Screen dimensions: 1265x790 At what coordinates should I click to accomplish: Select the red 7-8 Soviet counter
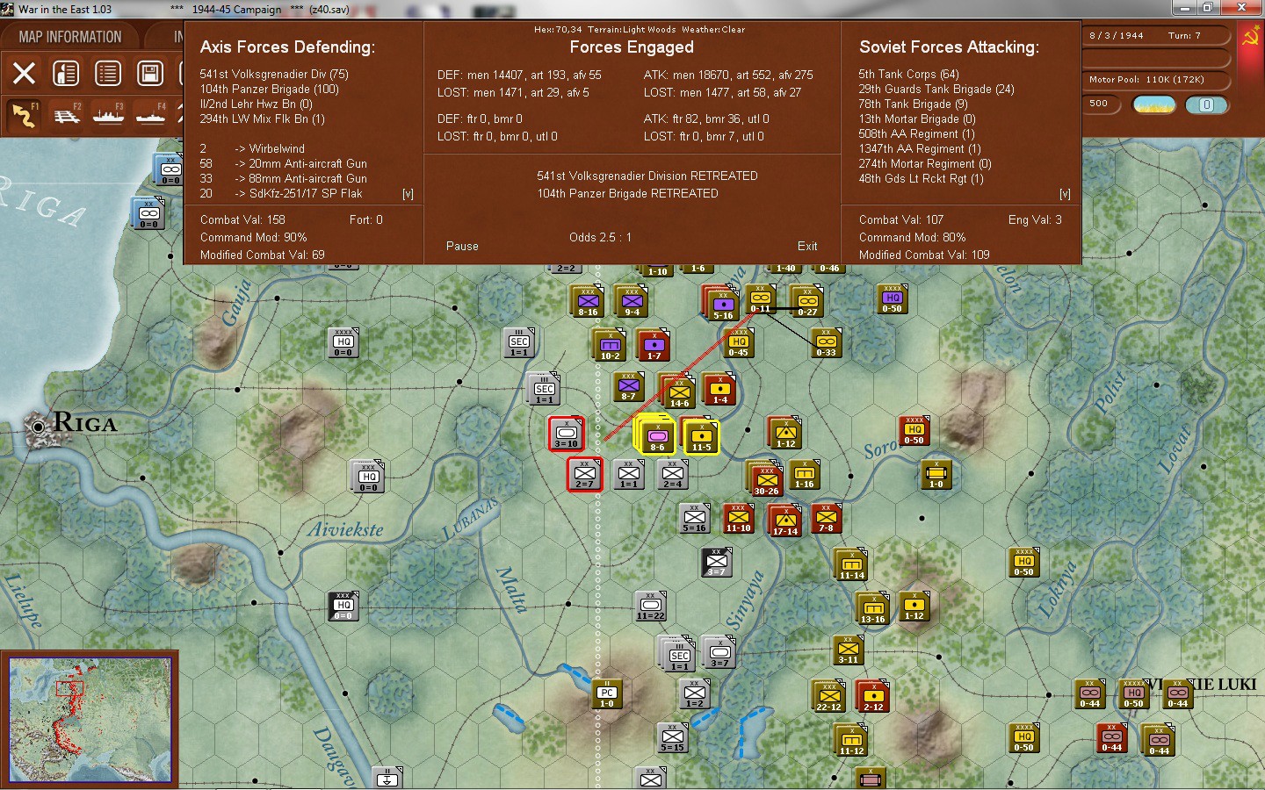[x=826, y=517]
